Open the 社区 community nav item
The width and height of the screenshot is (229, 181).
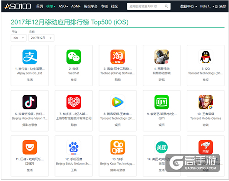114,6
